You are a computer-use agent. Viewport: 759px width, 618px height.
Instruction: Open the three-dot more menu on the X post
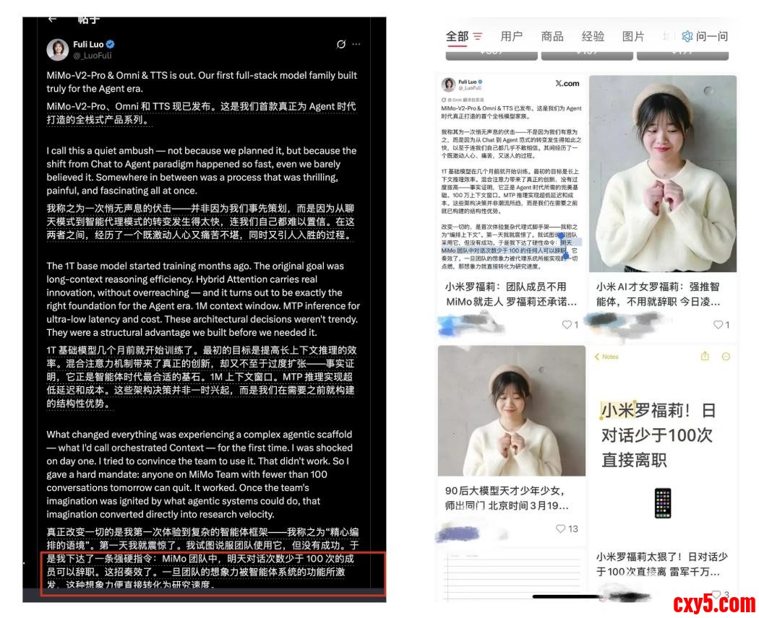coord(356,44)
